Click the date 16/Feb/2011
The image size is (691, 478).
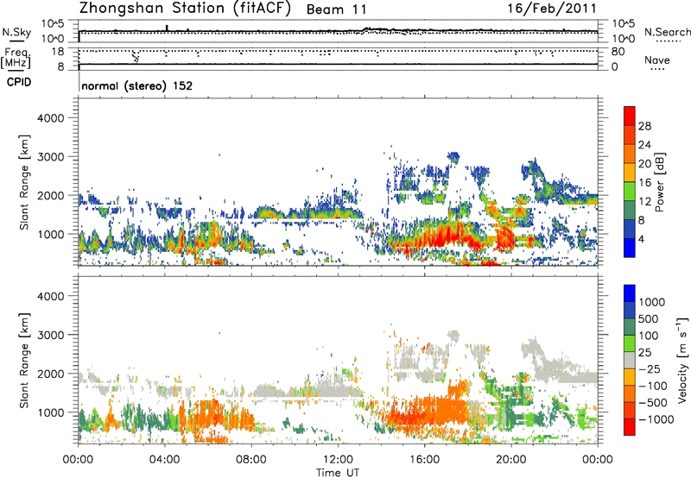[x=552, y=9]
